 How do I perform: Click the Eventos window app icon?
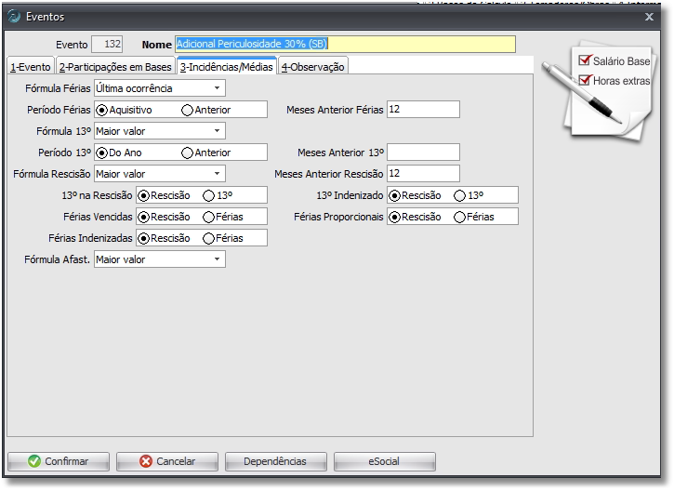point(14,17)
